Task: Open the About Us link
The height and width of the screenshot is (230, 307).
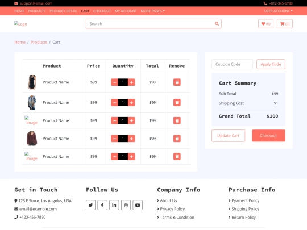Action: [x=168, y=200]
